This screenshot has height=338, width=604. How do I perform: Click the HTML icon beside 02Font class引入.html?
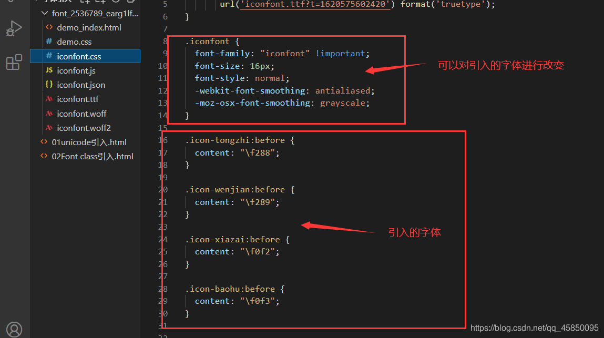tap(44, 156)
